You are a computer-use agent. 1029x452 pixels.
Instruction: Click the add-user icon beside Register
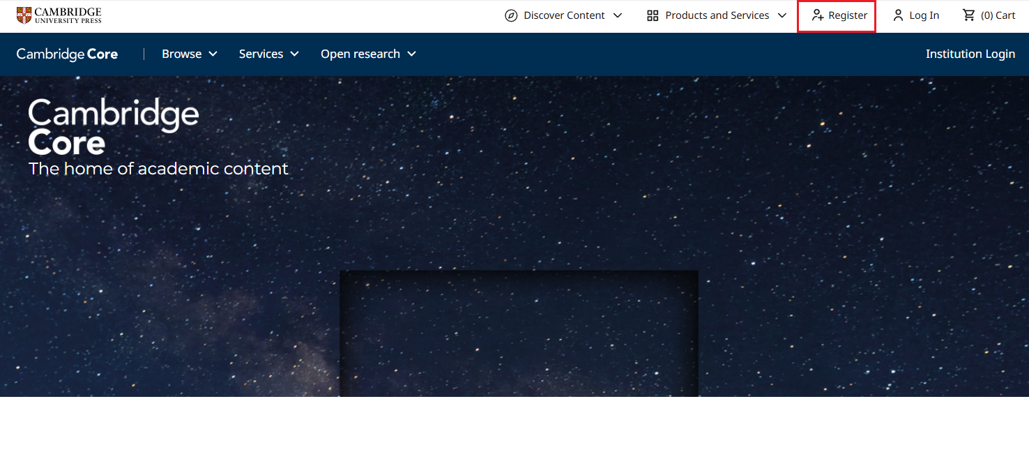[818, 15]
